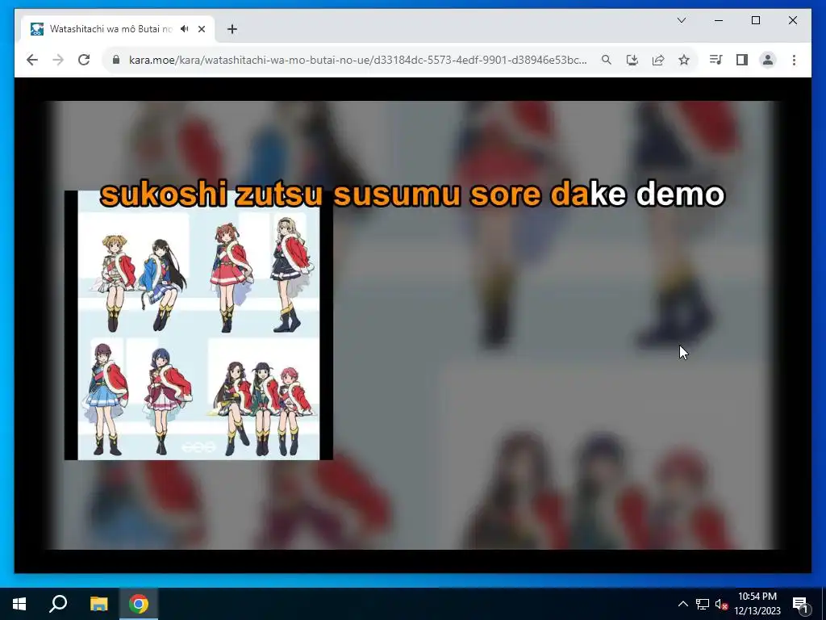This screenshot has height=620, width=826.
Task: View site information via lock icon
Action: (116, 60)
